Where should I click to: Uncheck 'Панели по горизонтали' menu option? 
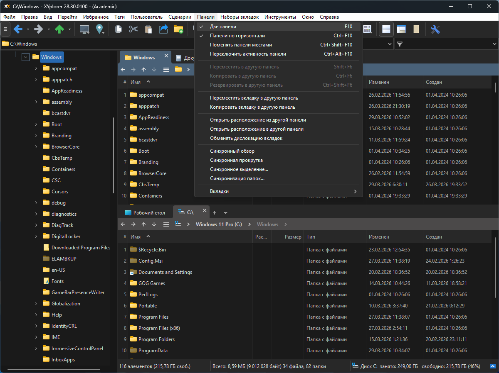point(237,36)
